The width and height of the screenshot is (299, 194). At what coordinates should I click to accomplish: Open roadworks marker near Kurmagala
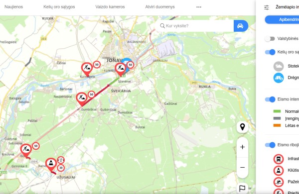(87, 68)
